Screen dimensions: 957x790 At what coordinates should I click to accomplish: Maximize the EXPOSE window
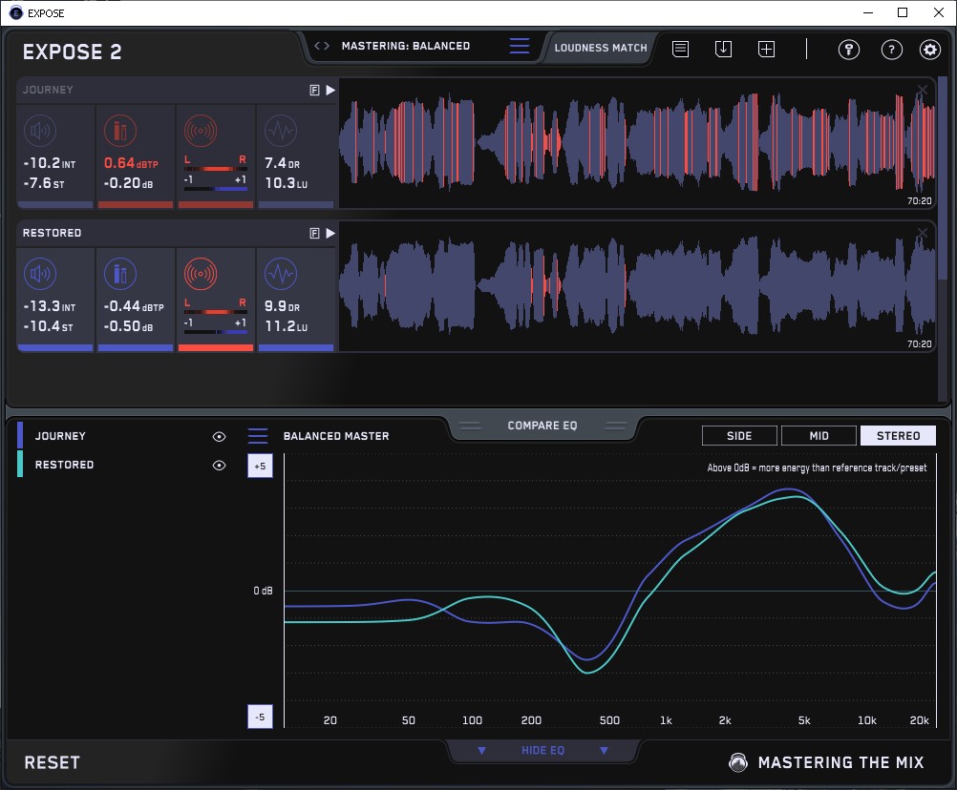(x=903, y=12)
